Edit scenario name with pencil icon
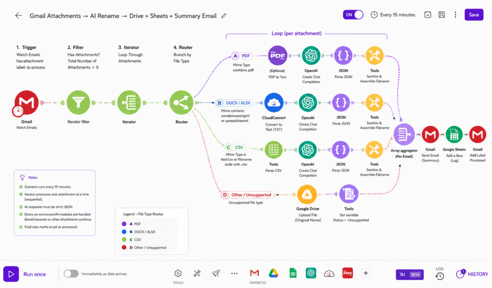Screen dimensions: 492x288 point(224,16)
